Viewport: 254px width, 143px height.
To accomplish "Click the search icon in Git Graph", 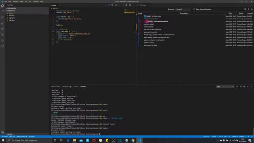I will pos(245,9).
